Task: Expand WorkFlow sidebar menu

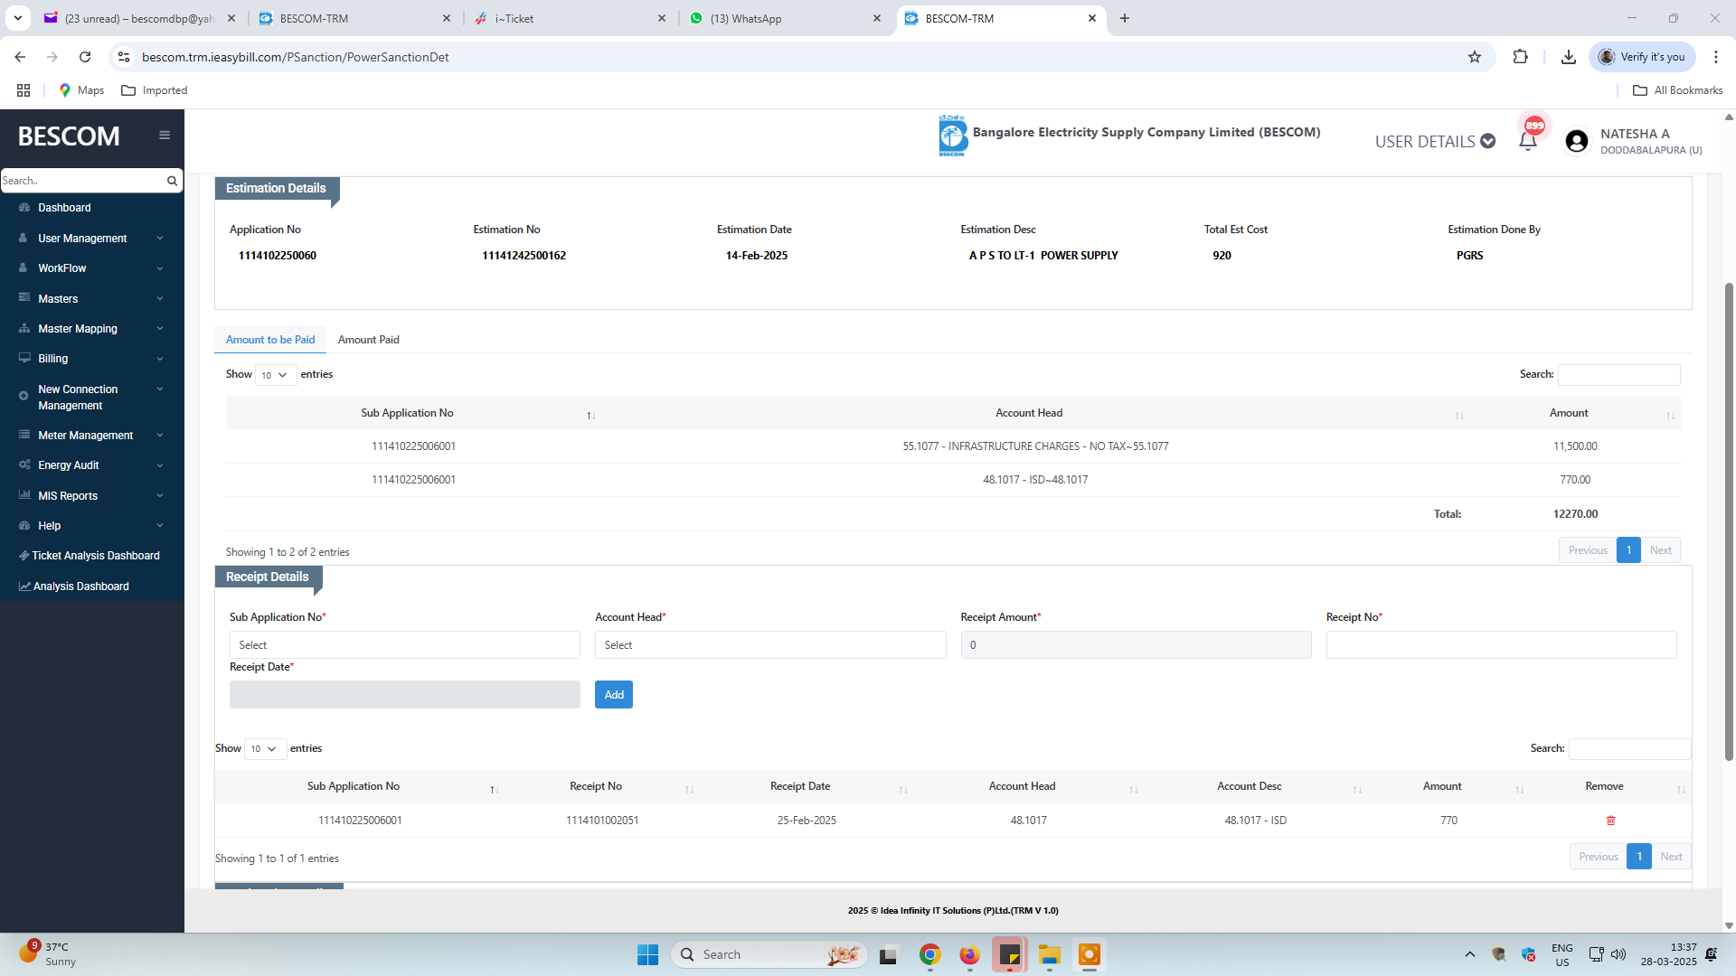Action: coord(90,268)
